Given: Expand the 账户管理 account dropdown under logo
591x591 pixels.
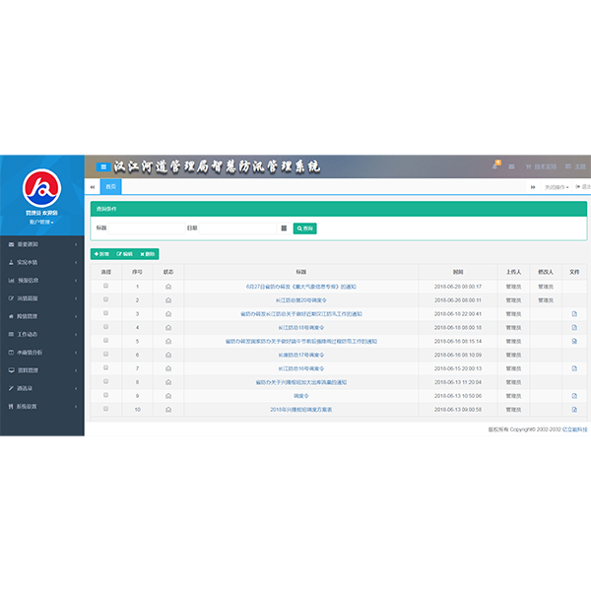Looking at the screenshot, I should (x=41, y=222).
